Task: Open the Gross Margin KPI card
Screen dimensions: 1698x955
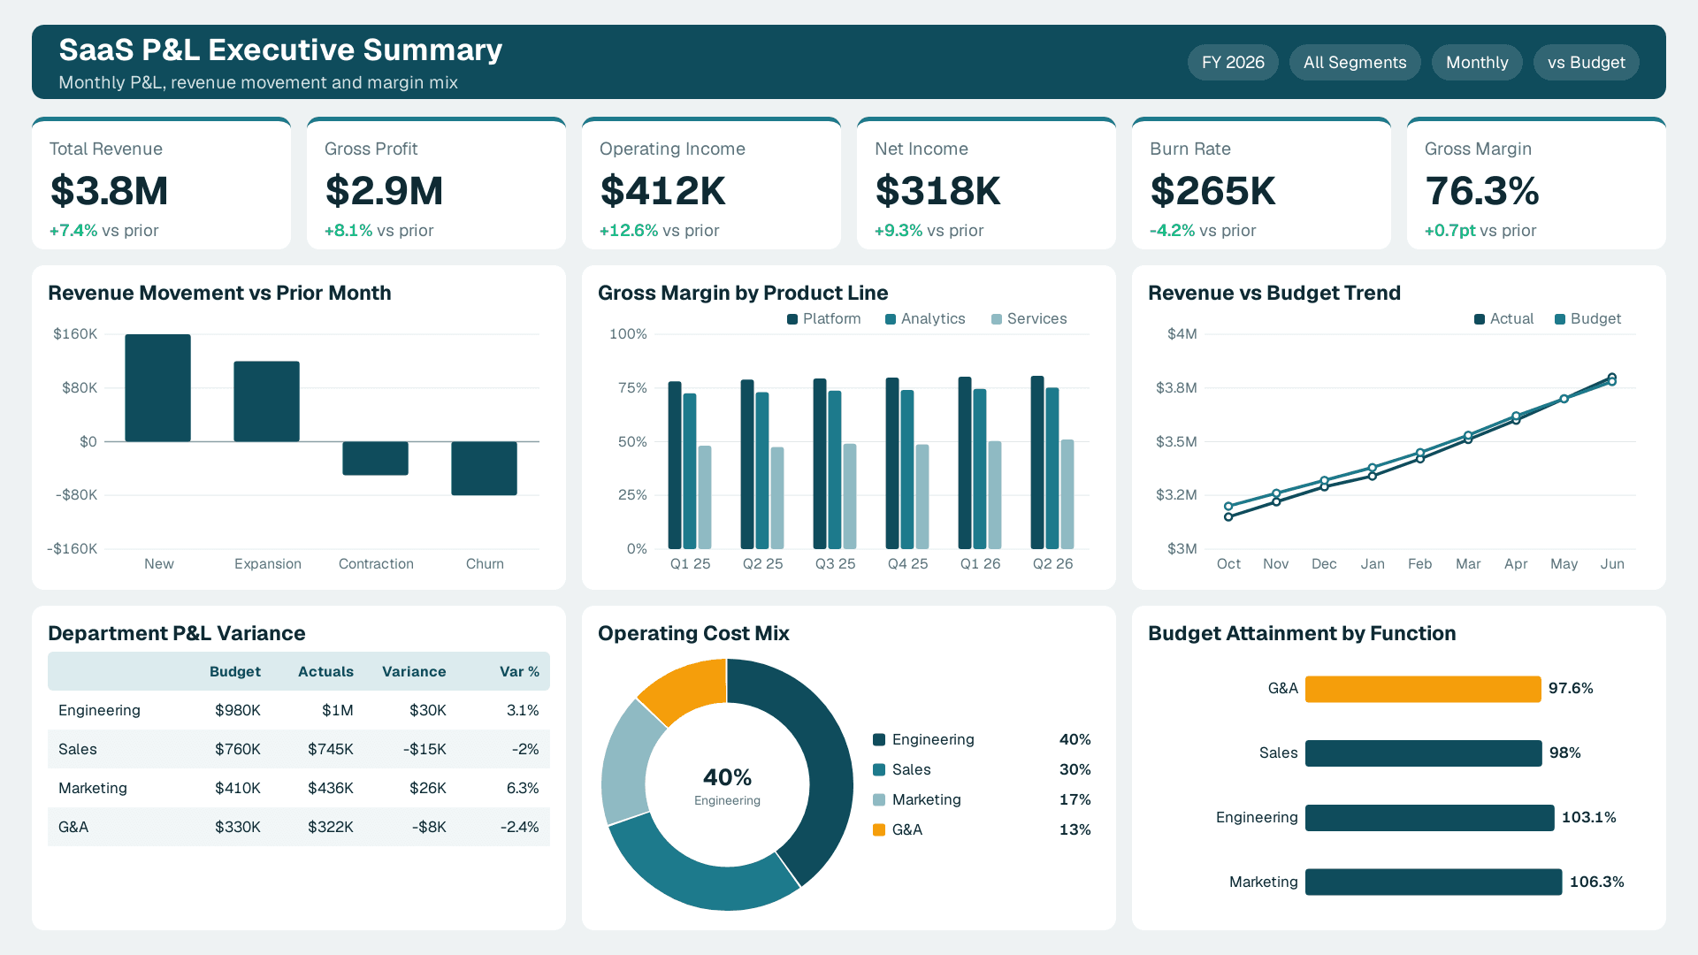Action: click(1536, 183)
